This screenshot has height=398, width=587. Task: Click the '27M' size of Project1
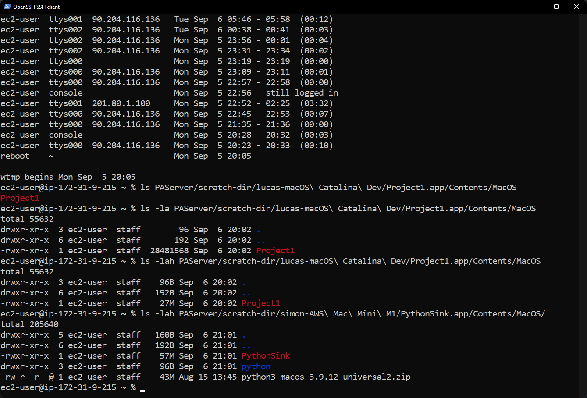(x=167, y=303)
